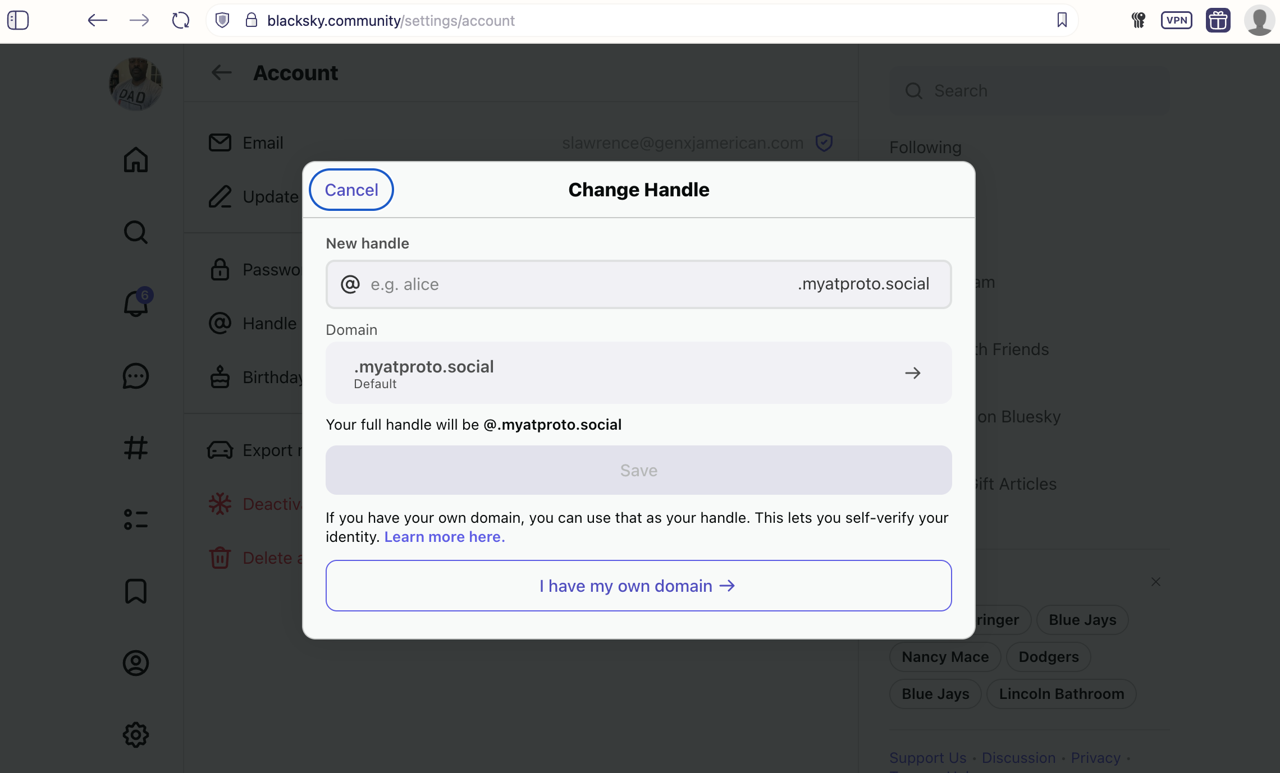Open the .myatproto.social domain selector
This screenshot has width=1280, height=773.
click(x=638, y=372)
